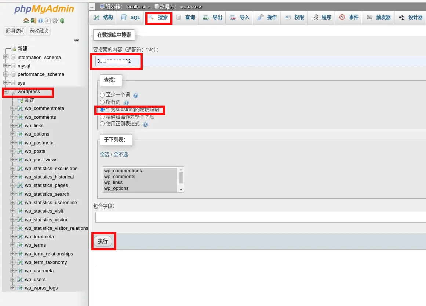Select 精确短语作为整个字段 radio option
Viewport: 426px width, 306px height.
(x=102, y=117)
